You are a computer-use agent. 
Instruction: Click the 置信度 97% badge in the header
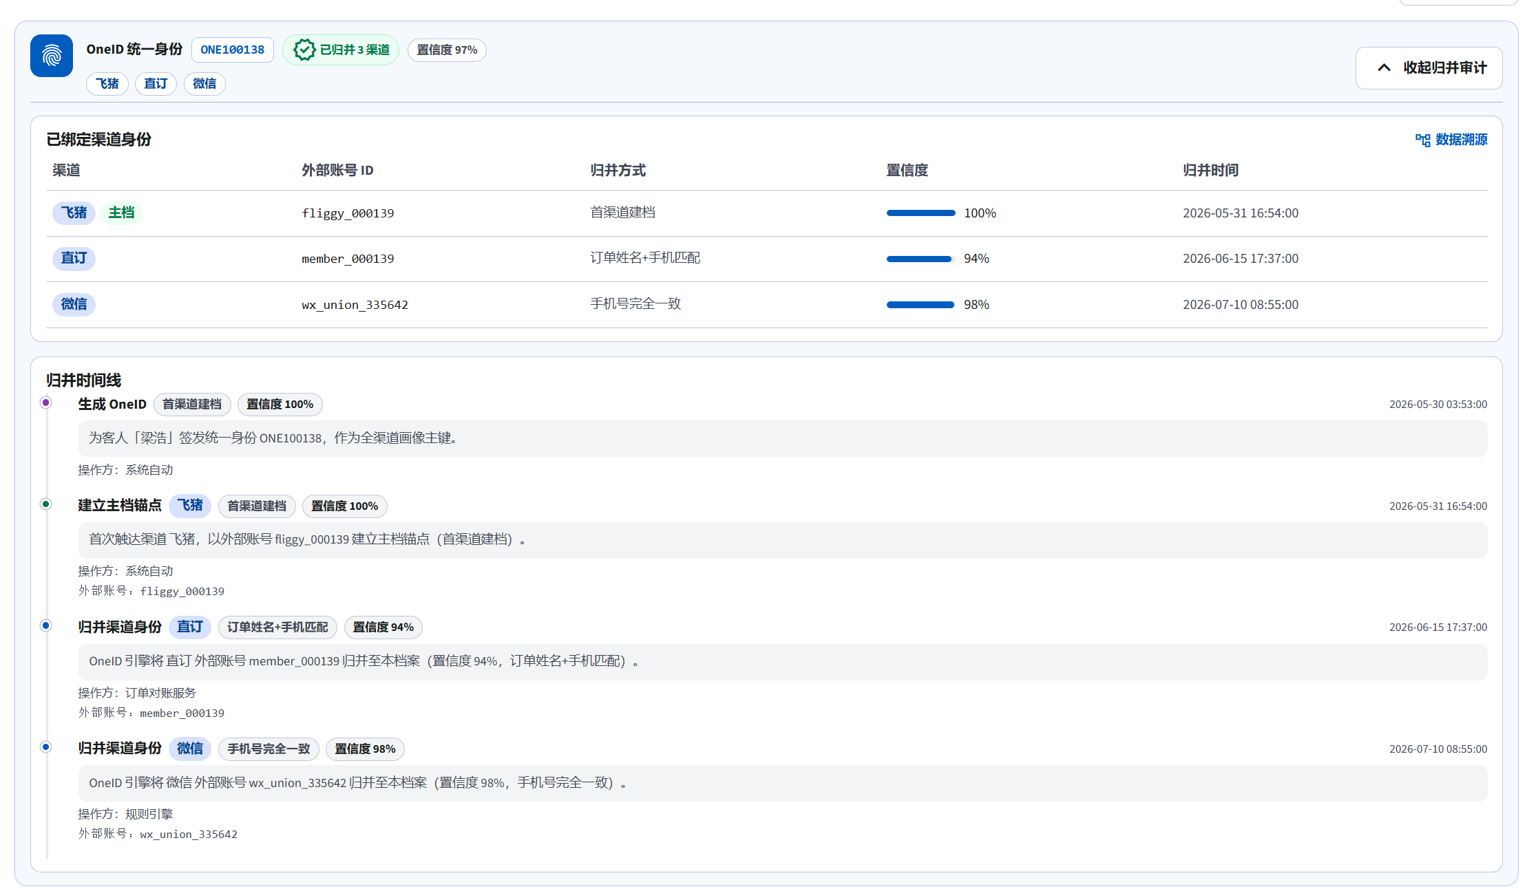(447, 50)
